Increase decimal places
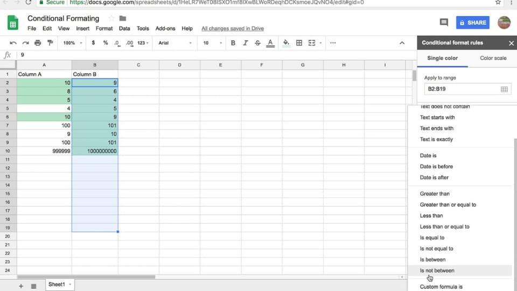 [130, 43]
